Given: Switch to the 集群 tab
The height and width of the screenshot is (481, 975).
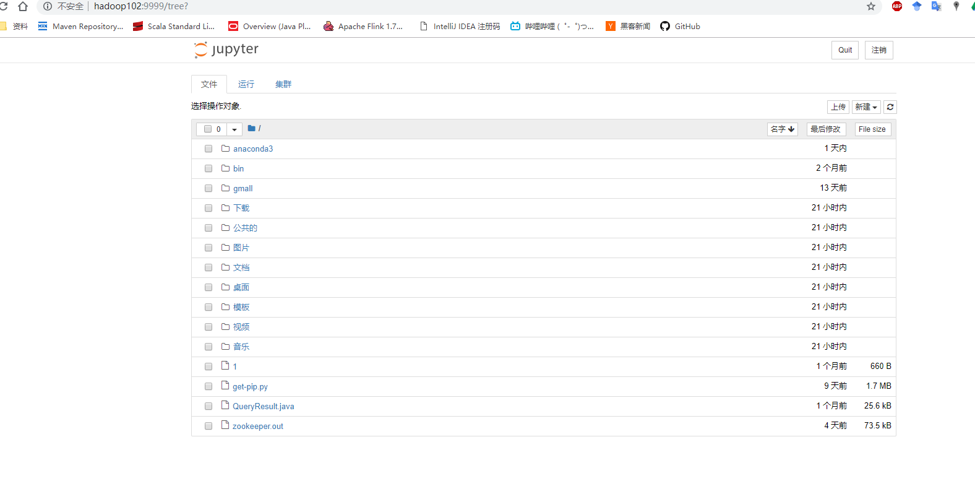Looking at the screenshot, I should pyautogui.click(x=283, y=84).
